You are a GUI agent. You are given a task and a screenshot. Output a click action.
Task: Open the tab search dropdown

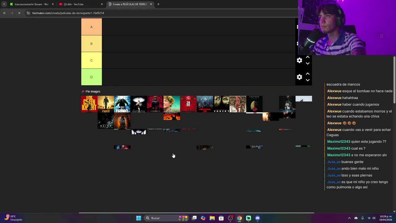pyautogui.click(x=4, y=4)
